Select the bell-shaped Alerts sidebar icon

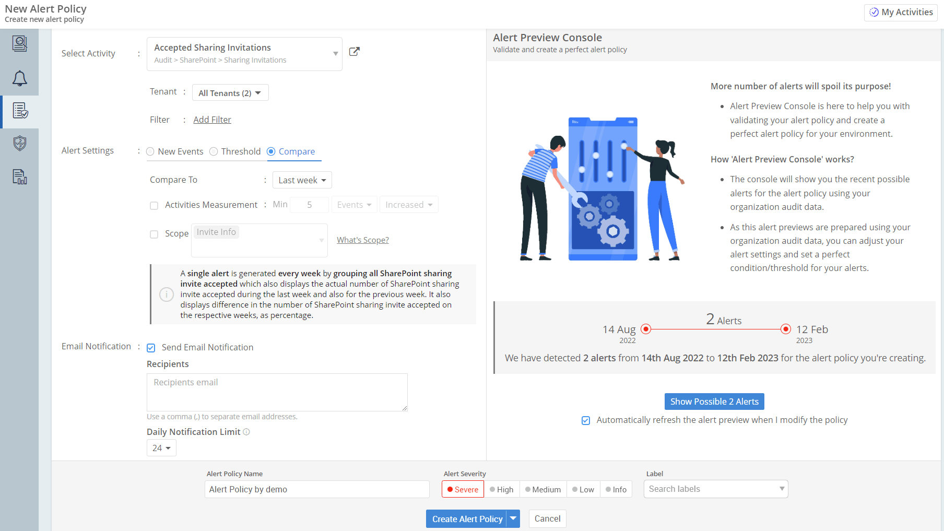(19, 78)
